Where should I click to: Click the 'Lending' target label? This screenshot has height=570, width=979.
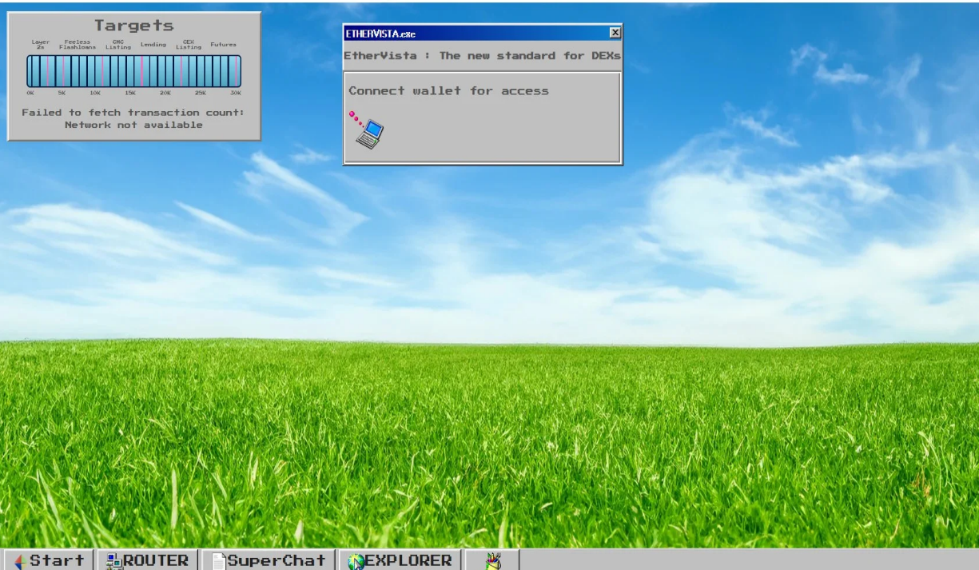(x=153, y=45)
